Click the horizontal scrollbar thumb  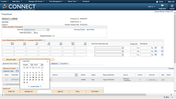(75, 95)
